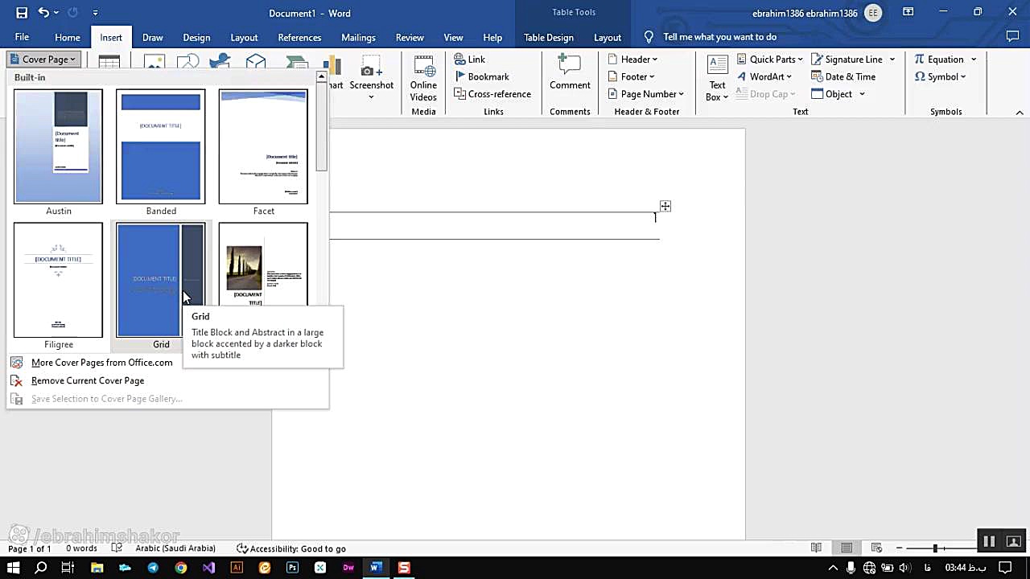Open the Mailings tab

[358, 37]
